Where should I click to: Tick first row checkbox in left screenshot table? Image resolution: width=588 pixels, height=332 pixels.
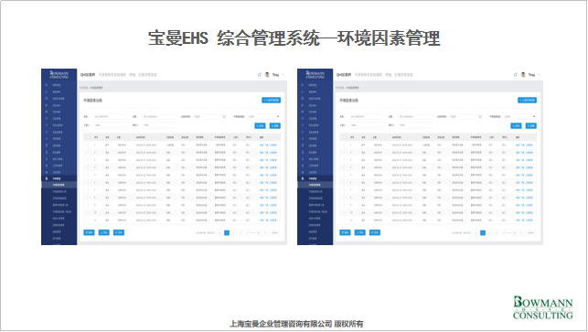(x=88, y=145)
